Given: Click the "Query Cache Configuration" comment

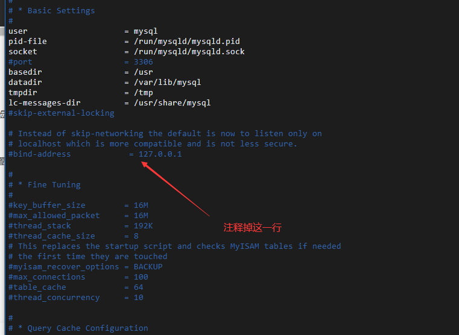Looking at the screenshot, I should (x=87, y=328).
